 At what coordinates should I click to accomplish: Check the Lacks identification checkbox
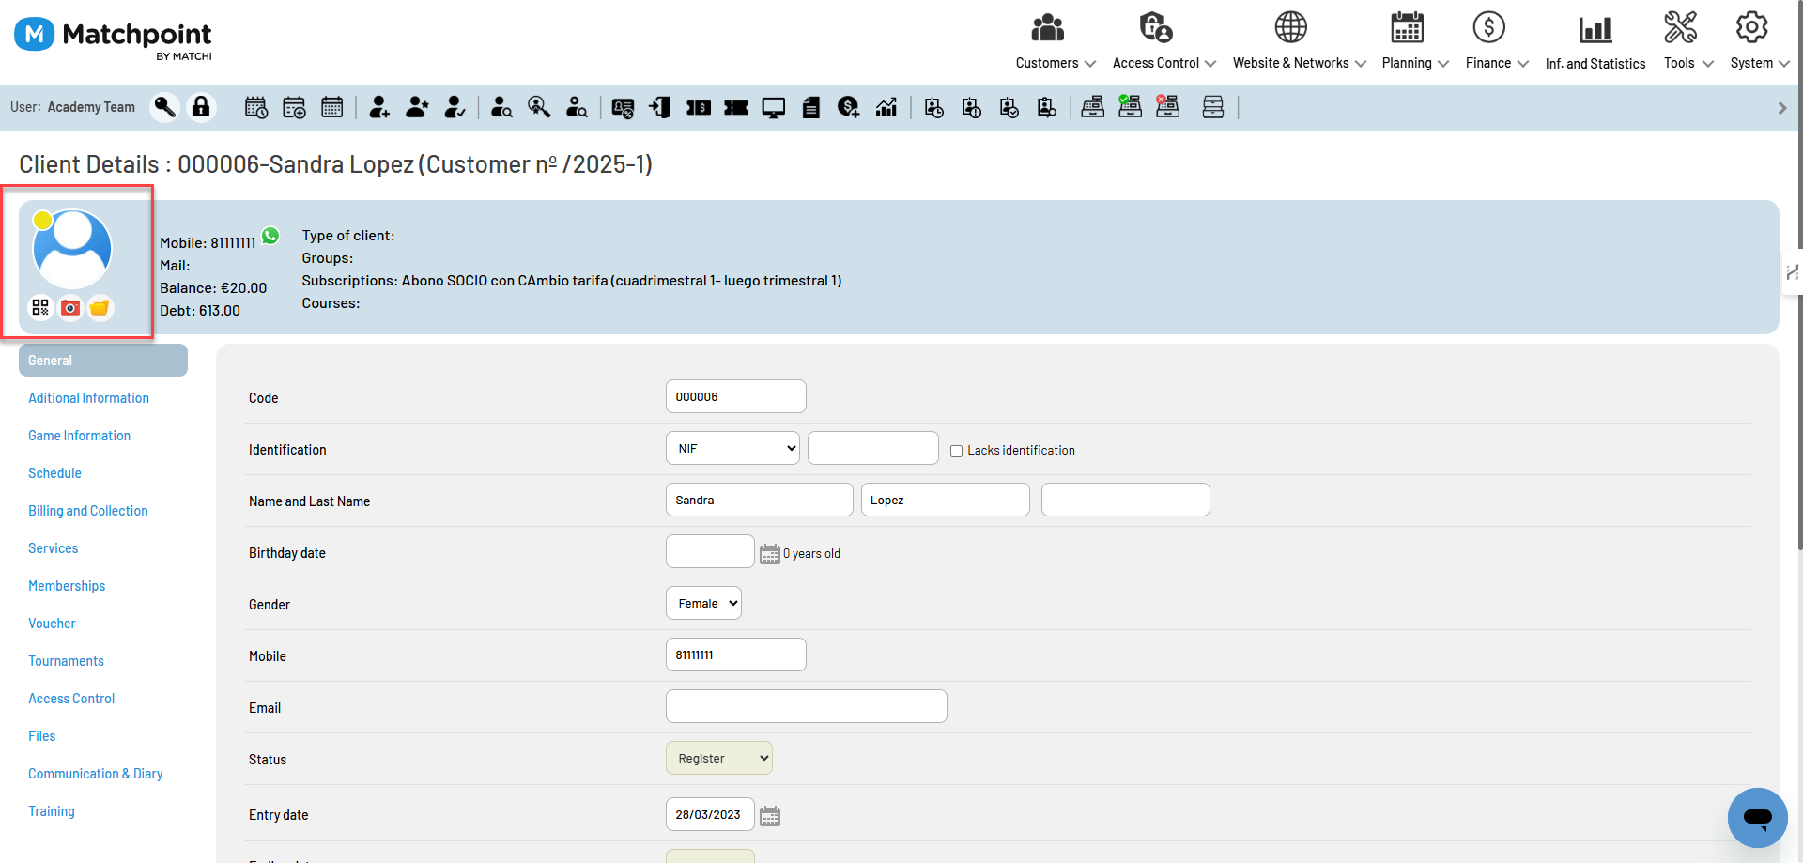pyautogui.click(x=956, y=451)
